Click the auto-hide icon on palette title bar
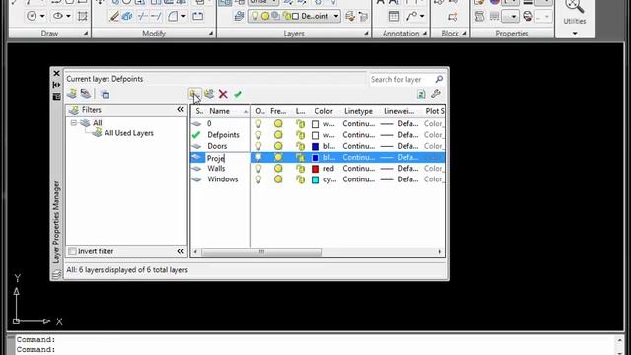The image size is (631, 355). click(x=56, y=85)
